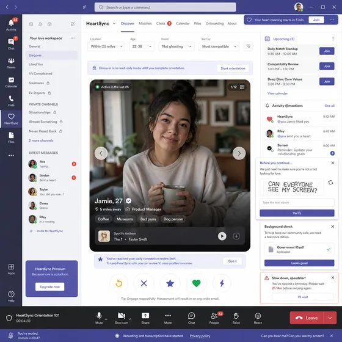
Task: Switch to the About tab
Action: pyautogui.click(x=232, y=24)
